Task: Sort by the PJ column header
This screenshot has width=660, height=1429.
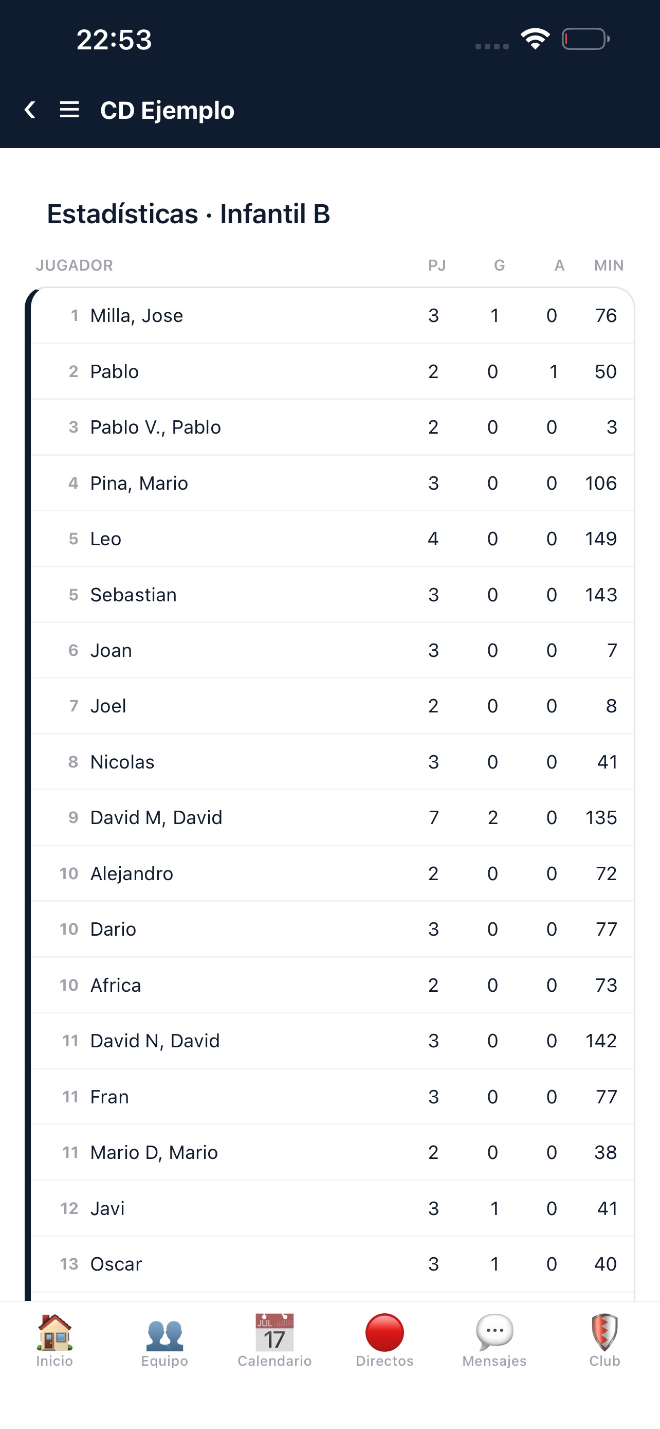Action: (x=437, y=266)
